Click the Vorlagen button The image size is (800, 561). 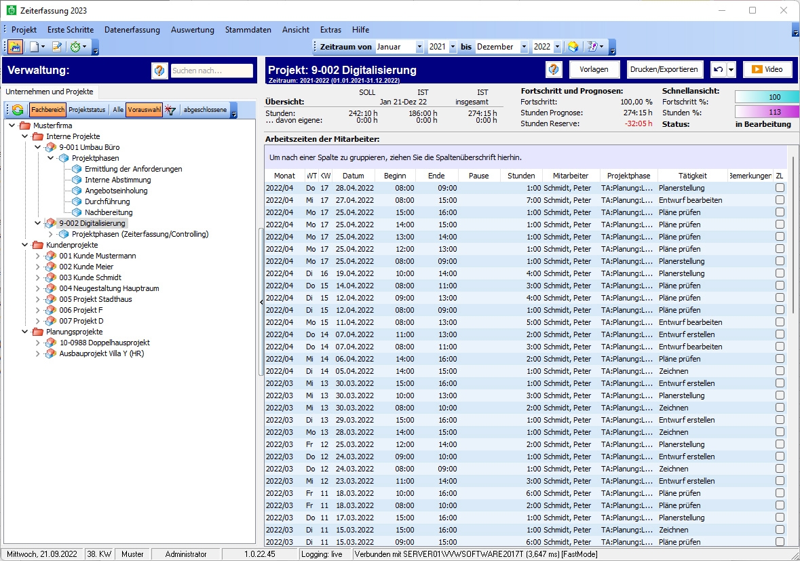pyautogui.click(x=594, y=69)
